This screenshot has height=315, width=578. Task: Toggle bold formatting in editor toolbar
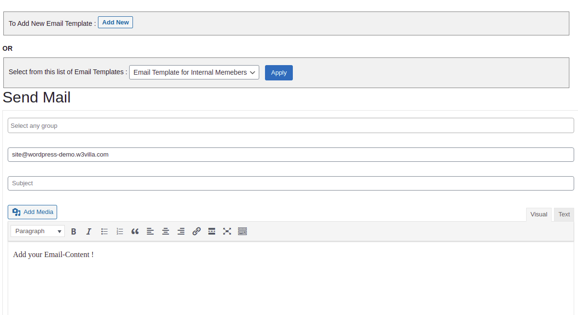coord(73,231)
